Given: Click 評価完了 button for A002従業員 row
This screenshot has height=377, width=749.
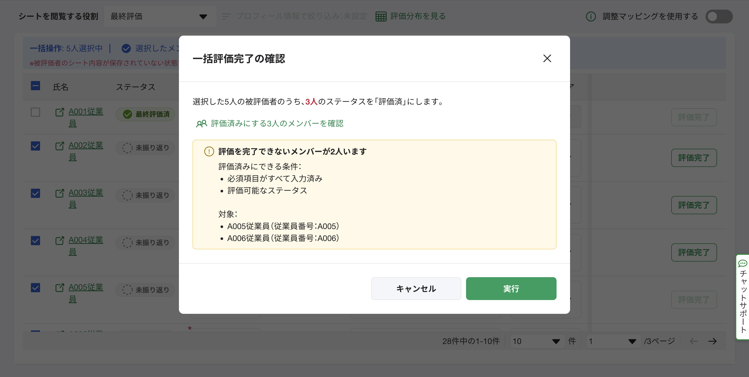Looking at the screenshot, I should pyautogui.click(x=693, y=158).
